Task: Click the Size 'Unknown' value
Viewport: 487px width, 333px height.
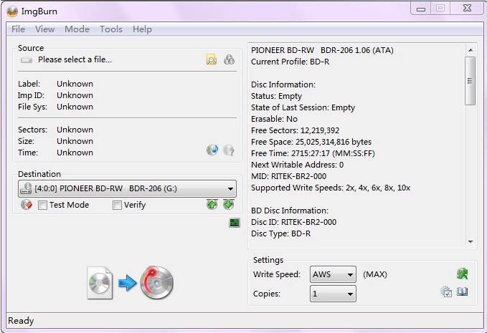Action: pyautogui.click(x=75, y=141)
